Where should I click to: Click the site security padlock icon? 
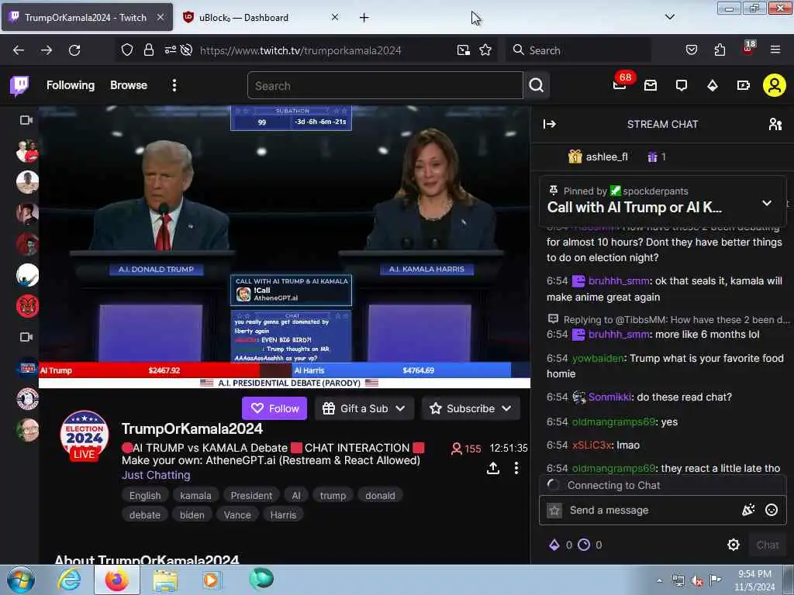click(x=148, y=50)
